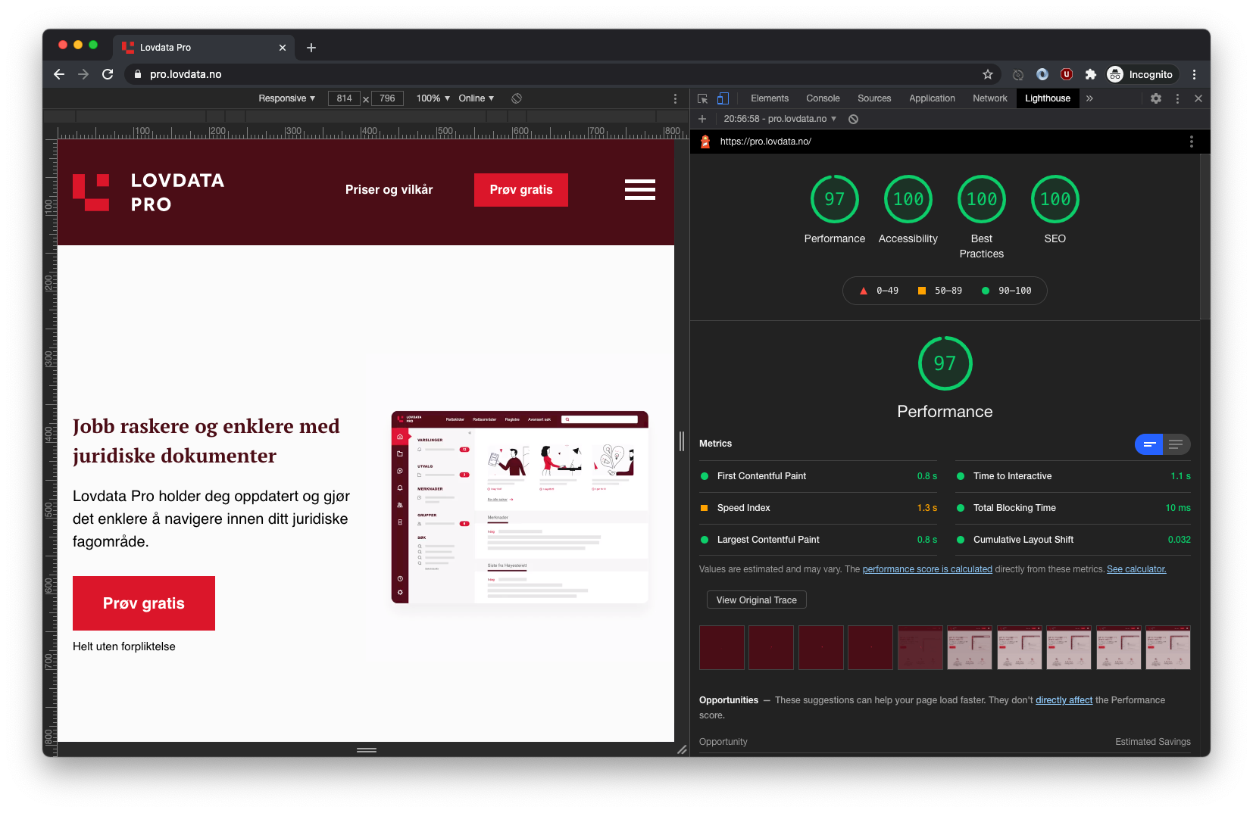Switch metrics to compact view
1253x813 pixels.
click(x=1149, y=444)
